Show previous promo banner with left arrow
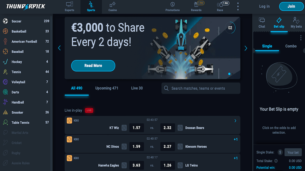 59,48
